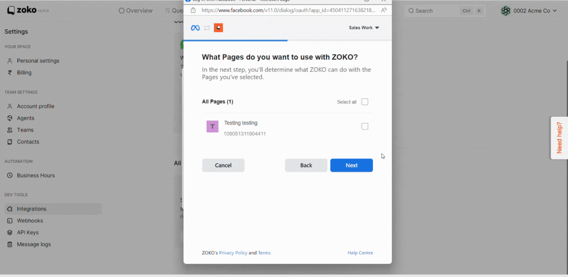Open the Sales Work account dropdown
Viewport: 568px width, 277px height.
[x=364, y=28]
